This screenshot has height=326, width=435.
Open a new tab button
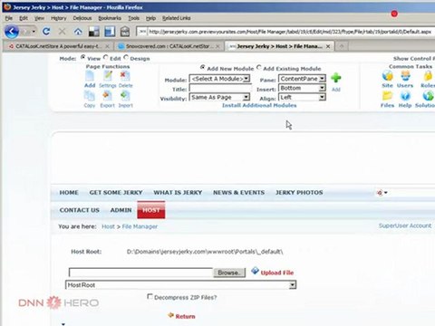[x=342, y=46]
